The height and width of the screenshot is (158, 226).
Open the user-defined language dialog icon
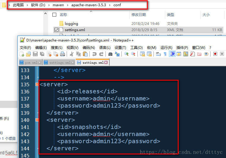[x=179, y=54]
